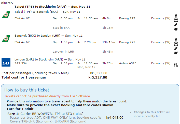Click the Stop in BKK text
Screen dimensions: 180x124
pos(61,28)
